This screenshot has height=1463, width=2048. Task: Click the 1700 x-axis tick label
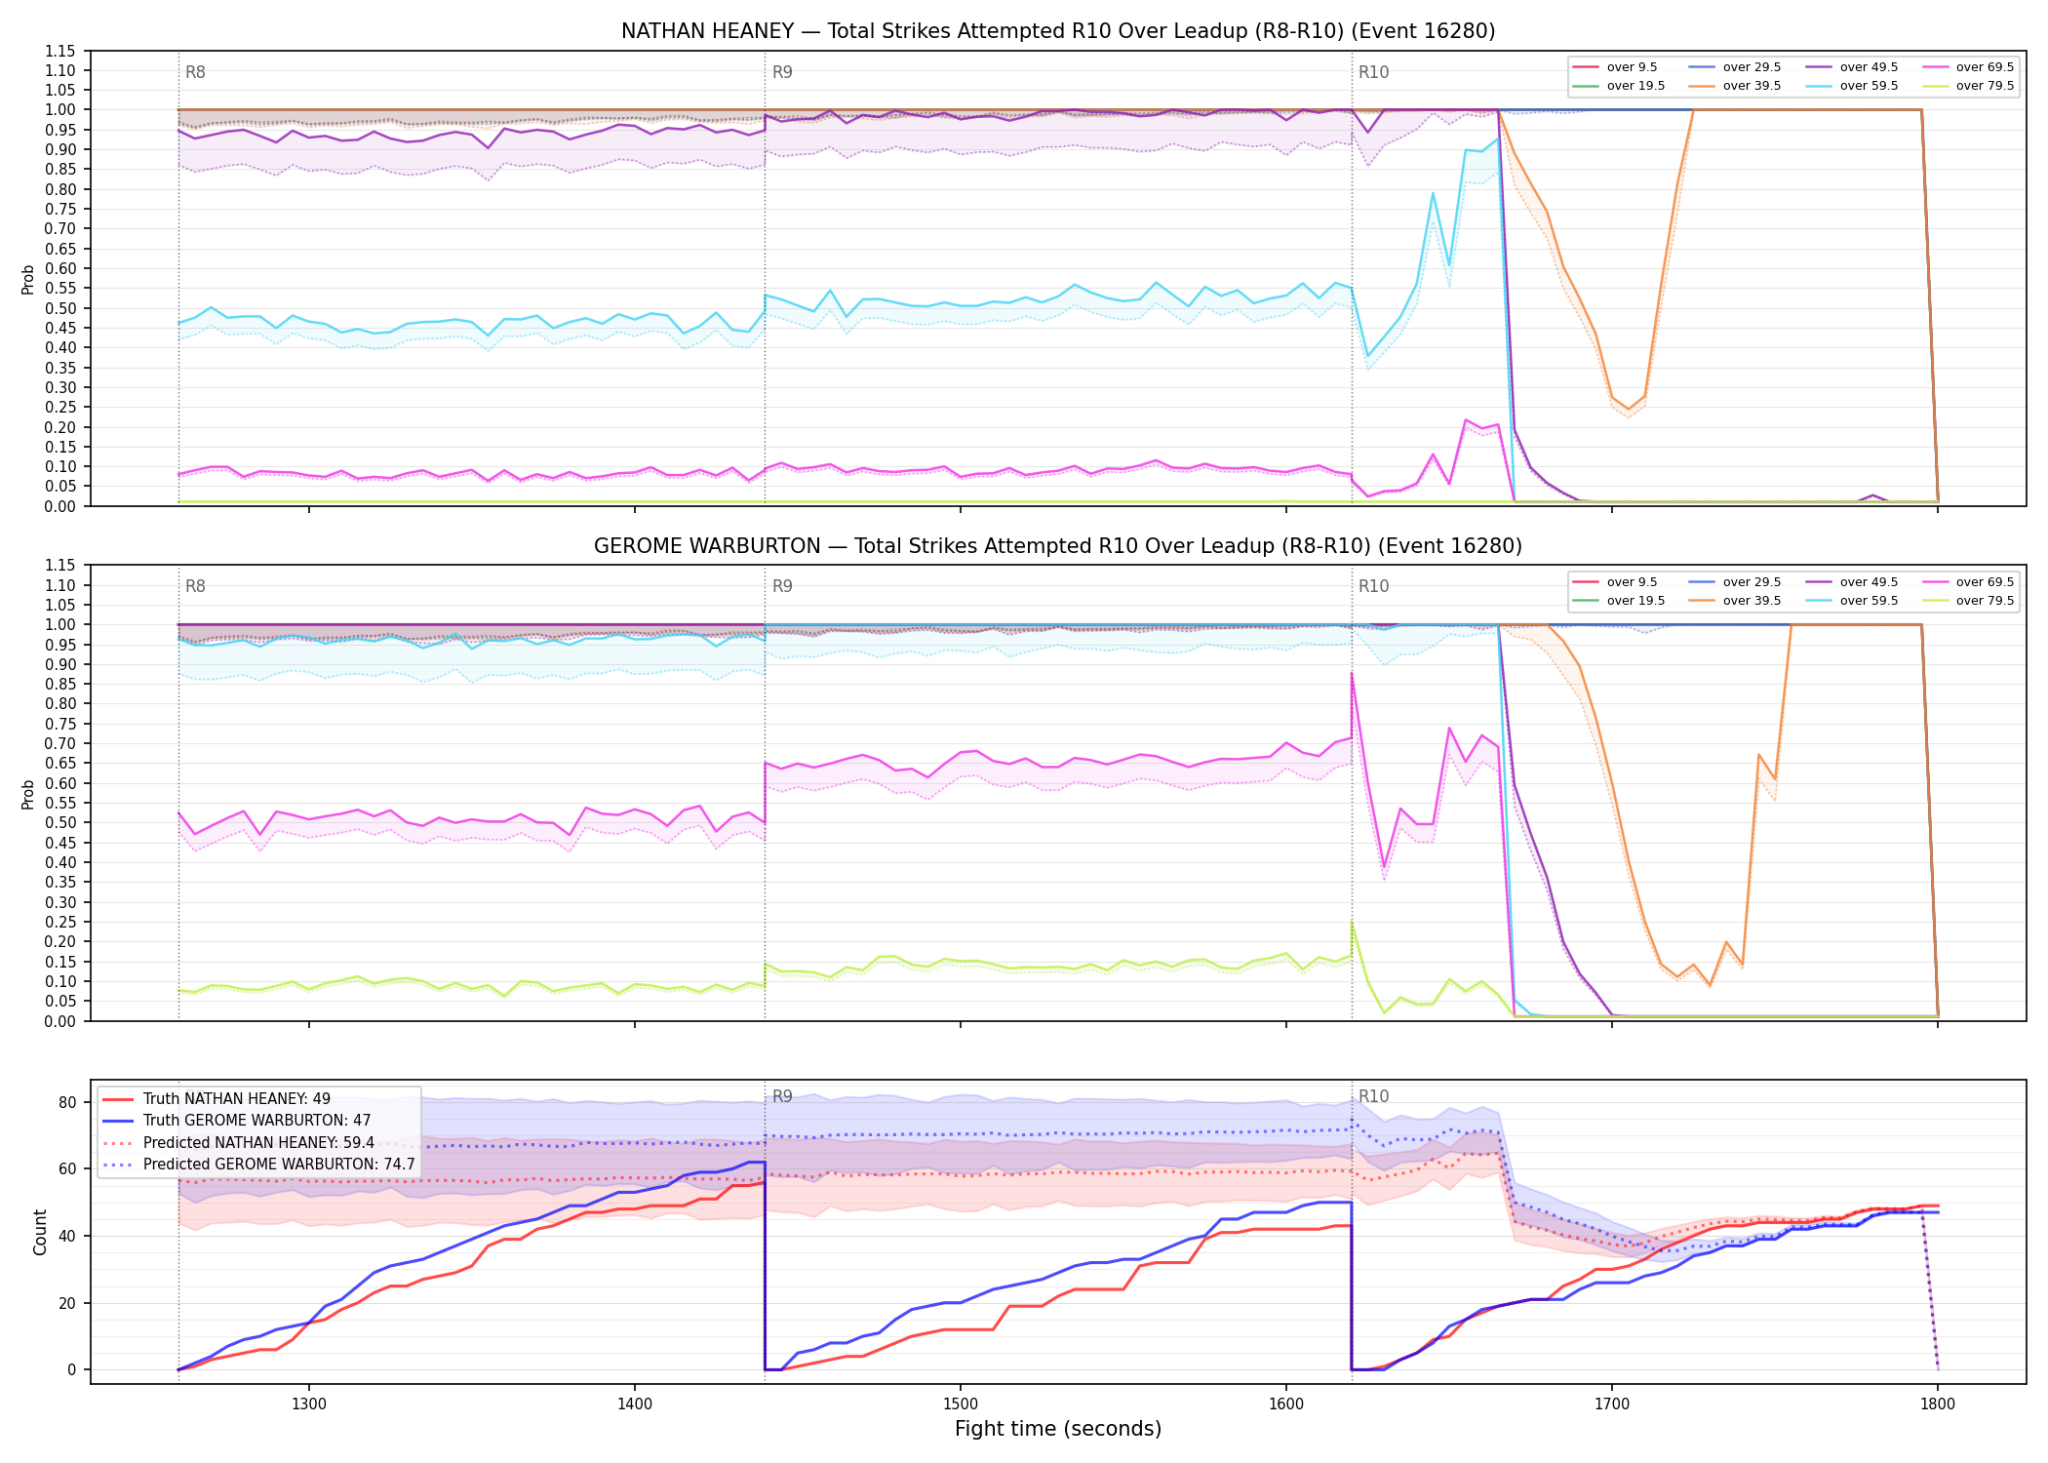pyautogui.click(x=1612, y=1404)
